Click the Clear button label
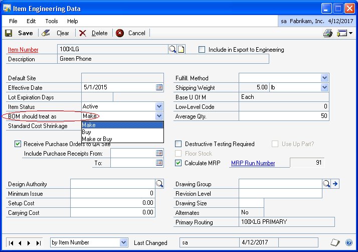The height and width of the screenshot is (252, 358). 63,33
